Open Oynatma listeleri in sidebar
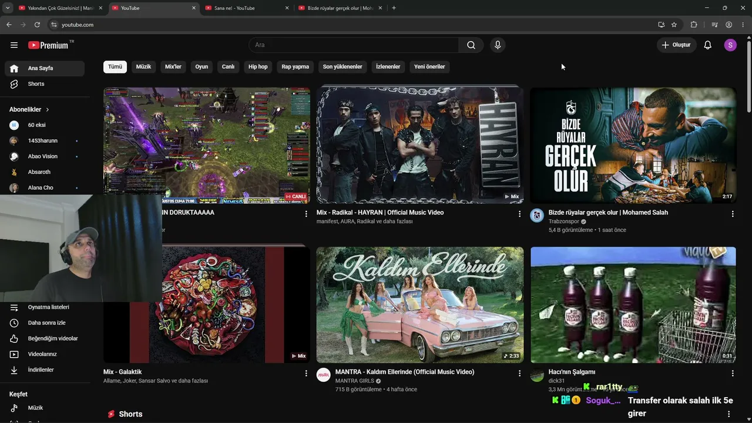The width and height of the screenshot is (752, 423). point(45,307)
